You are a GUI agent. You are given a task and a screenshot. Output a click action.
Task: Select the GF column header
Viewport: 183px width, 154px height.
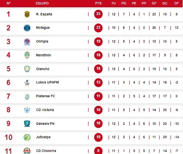click(x=154, y=3)
